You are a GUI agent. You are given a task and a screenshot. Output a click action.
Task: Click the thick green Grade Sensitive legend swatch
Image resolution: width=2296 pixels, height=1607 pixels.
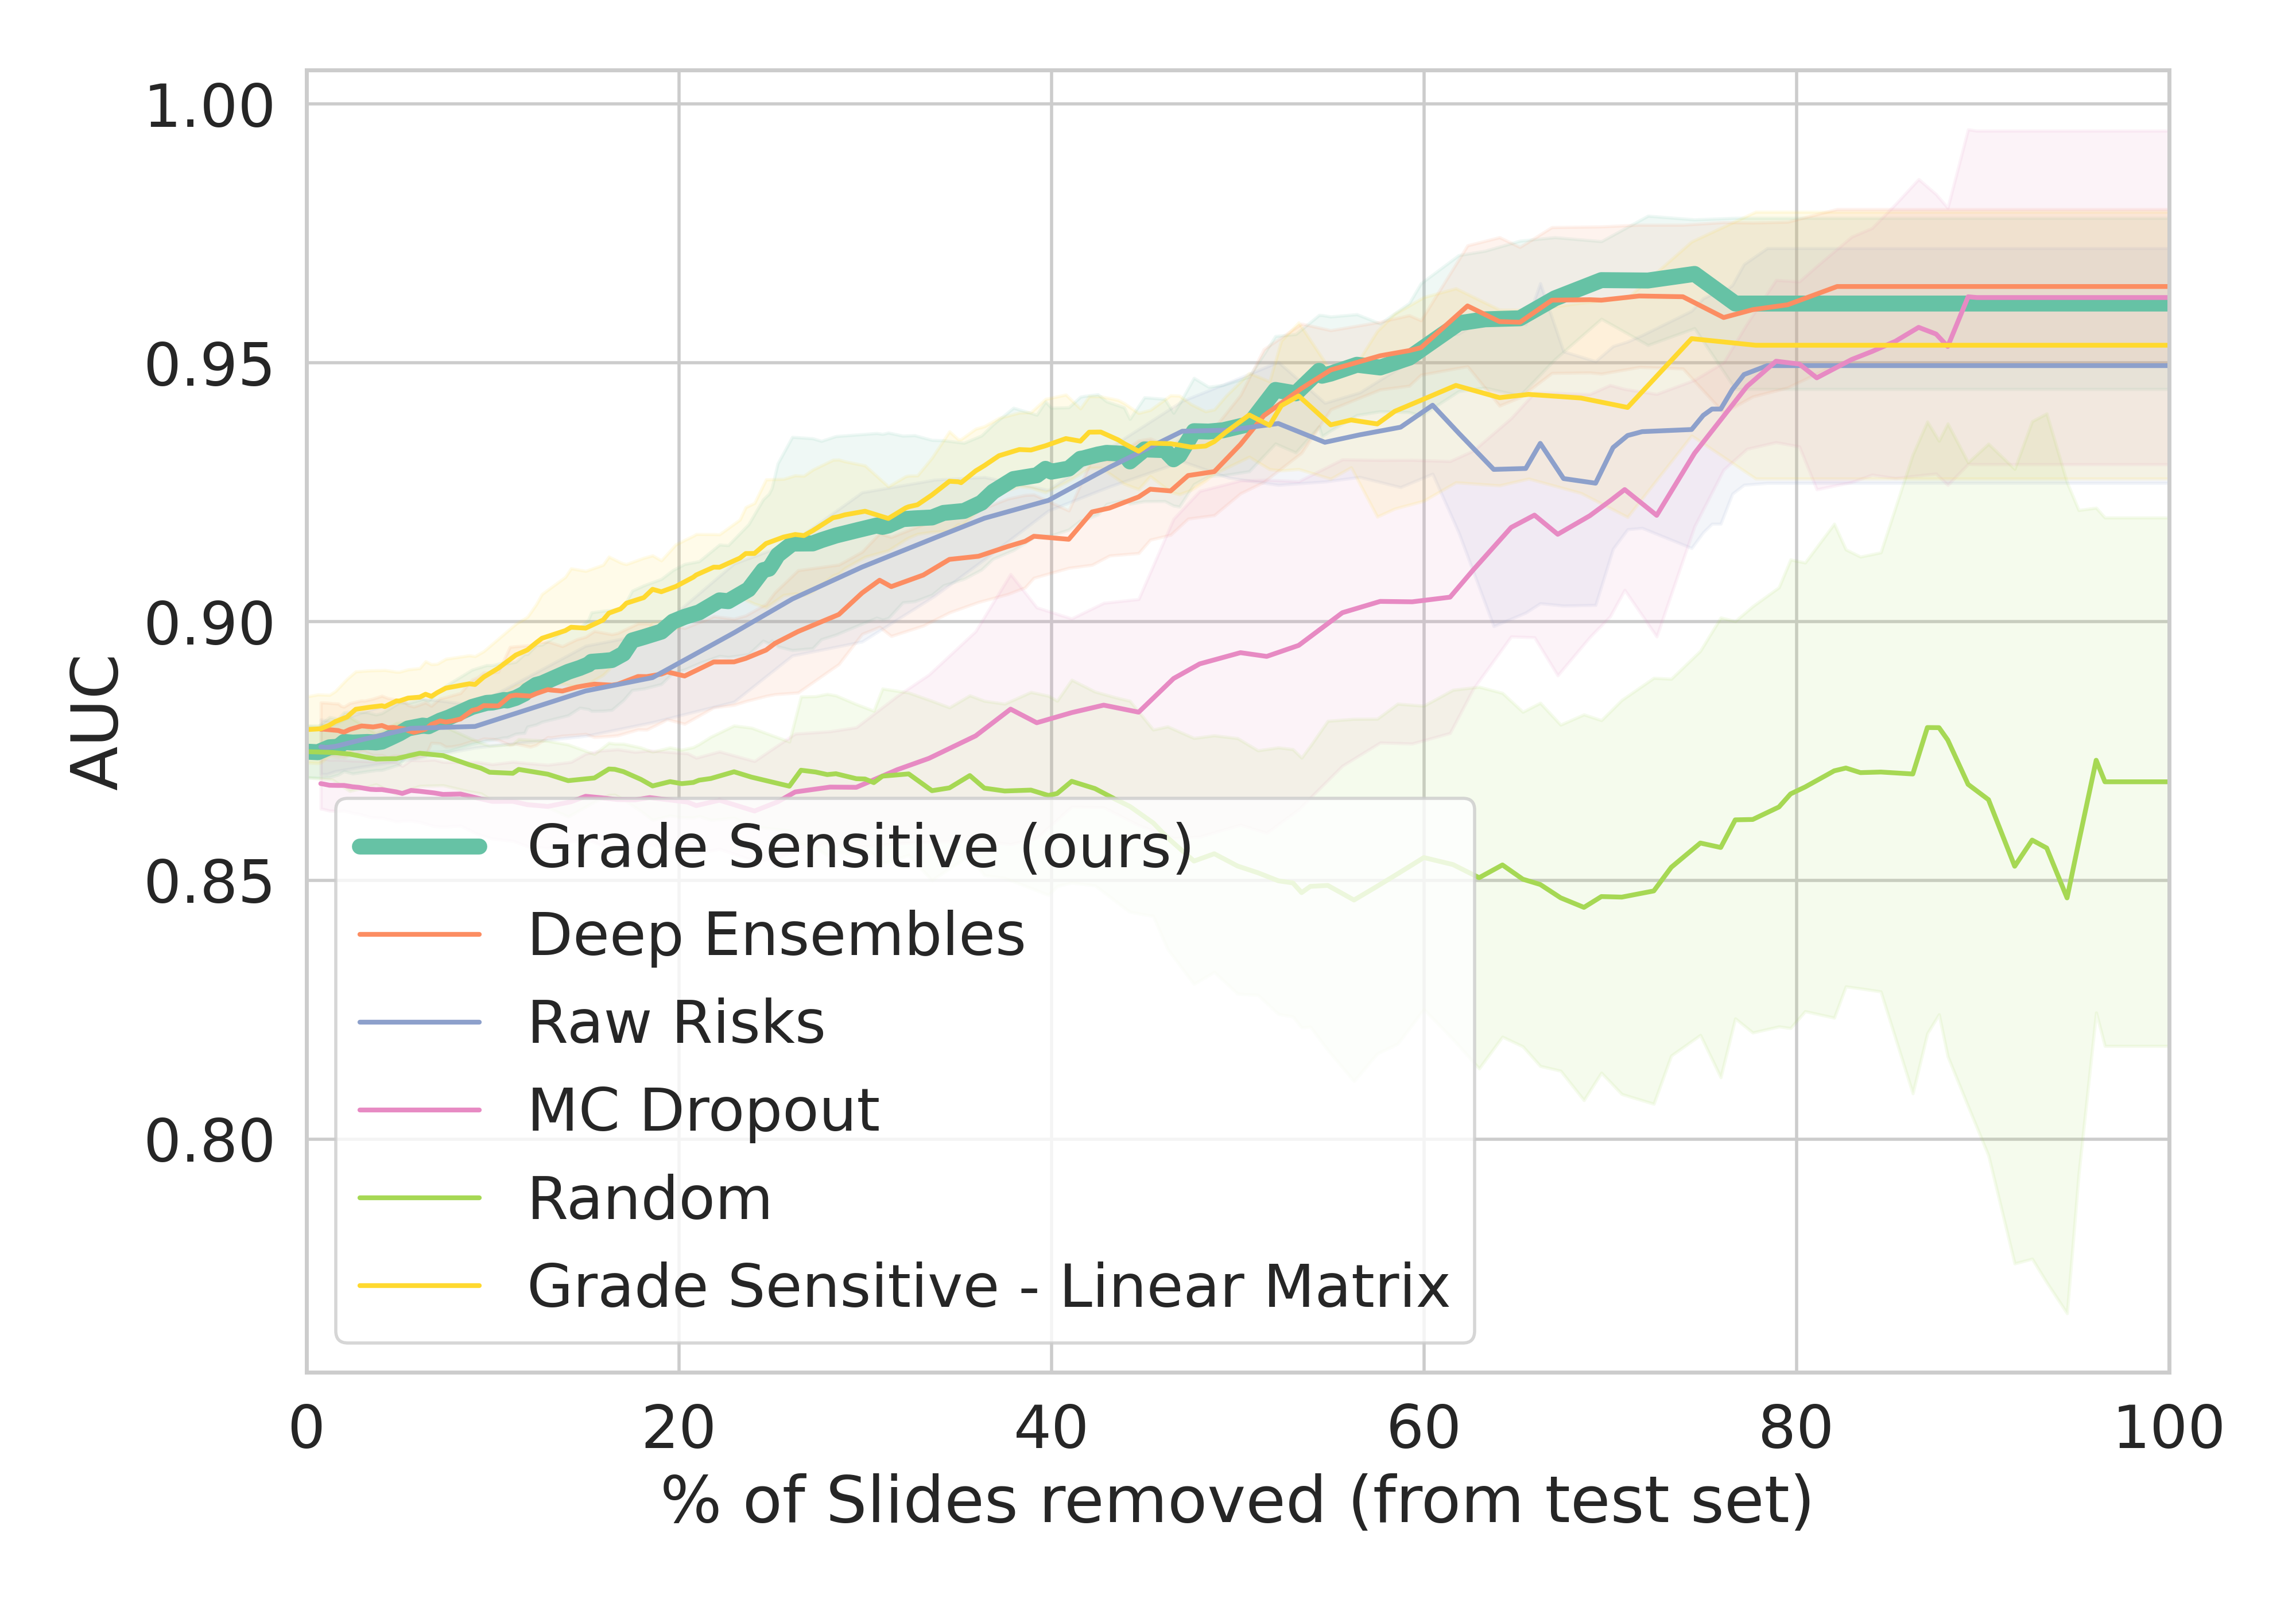420,847
